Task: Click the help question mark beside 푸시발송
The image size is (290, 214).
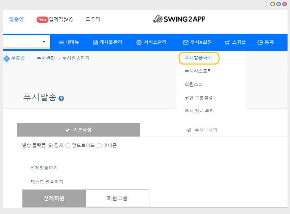Action: (x=61, y=99)
